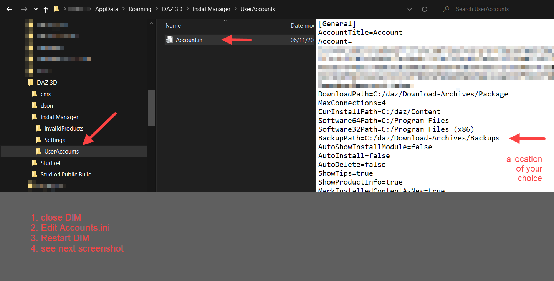
Task: Expand the chevron between AppData and Roaming
Action: (x=124, y=9)
